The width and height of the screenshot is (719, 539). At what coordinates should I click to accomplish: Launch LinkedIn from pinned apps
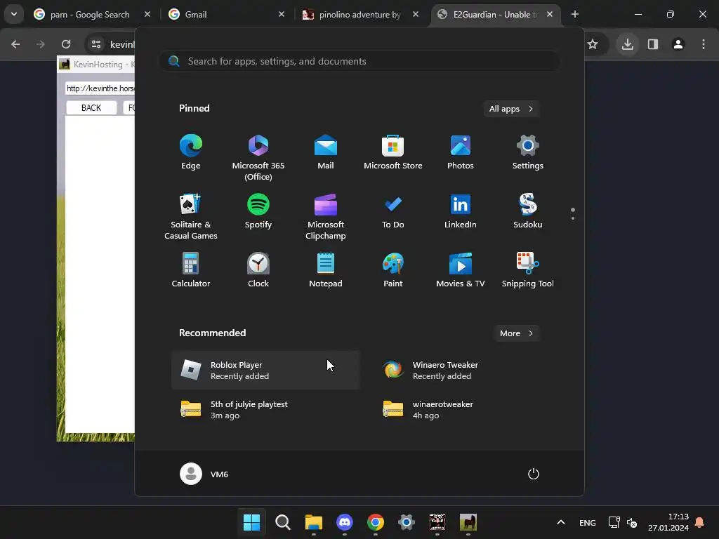coord(461,212)
